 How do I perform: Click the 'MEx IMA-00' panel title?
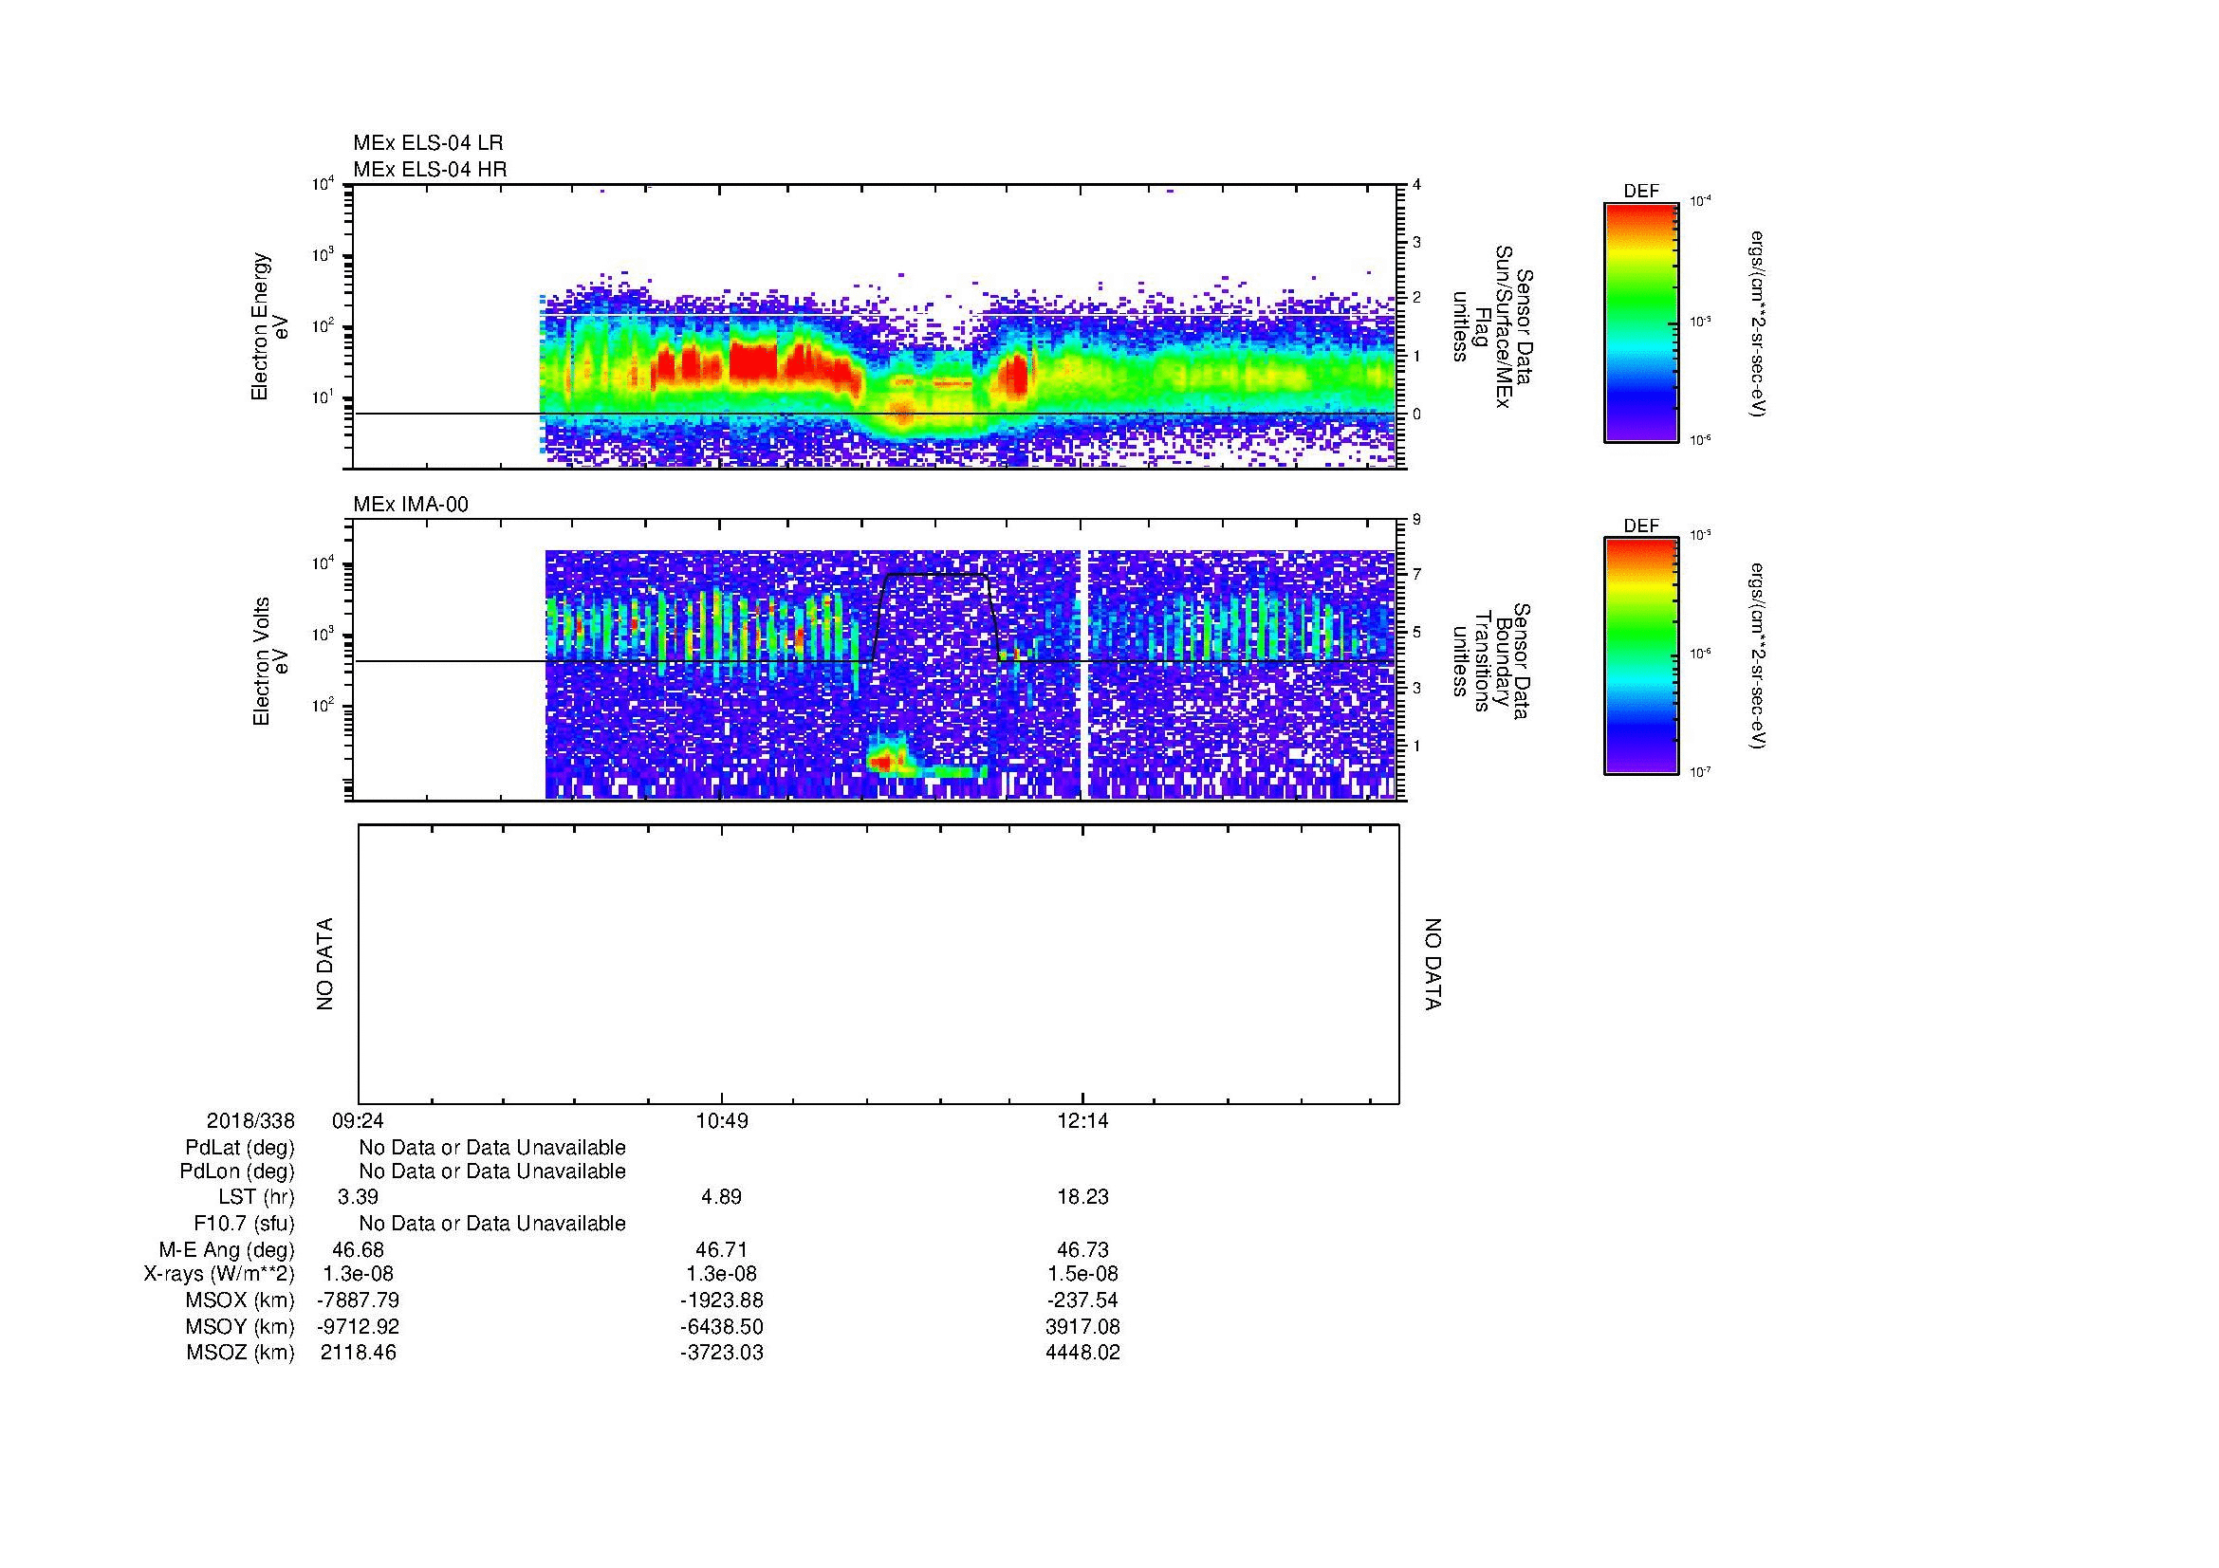(411, 505)
